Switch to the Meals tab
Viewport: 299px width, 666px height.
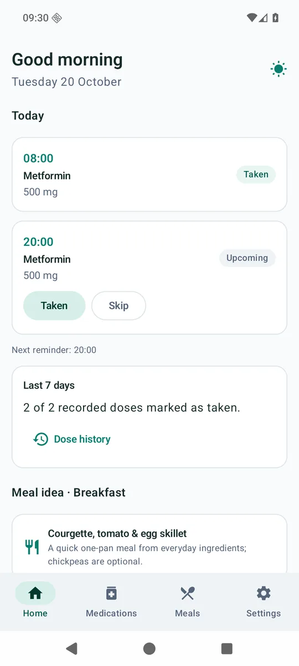click(188, 601)
